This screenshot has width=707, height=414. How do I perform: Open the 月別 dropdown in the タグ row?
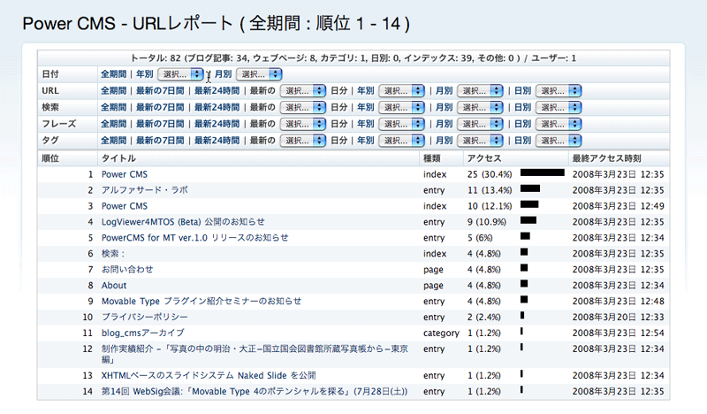(x=480, y=141)
